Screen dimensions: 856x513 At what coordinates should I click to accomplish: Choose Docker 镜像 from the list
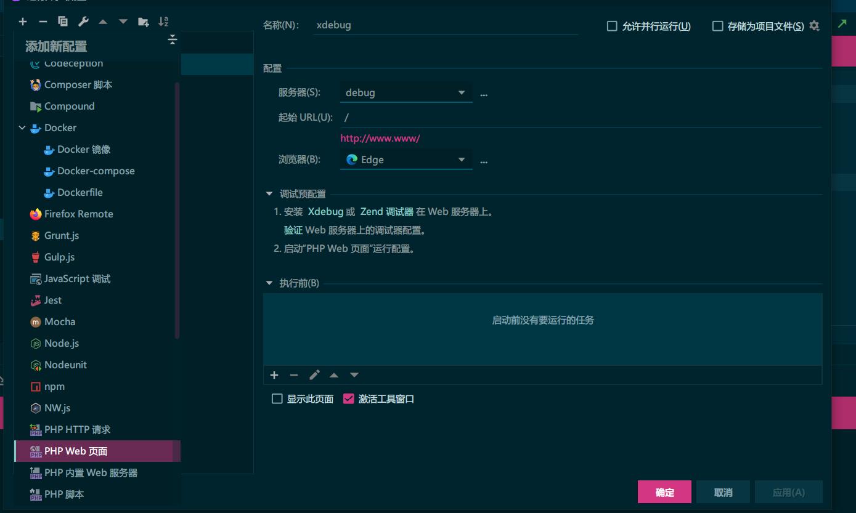pyautogui.click(x=97, y=150)
